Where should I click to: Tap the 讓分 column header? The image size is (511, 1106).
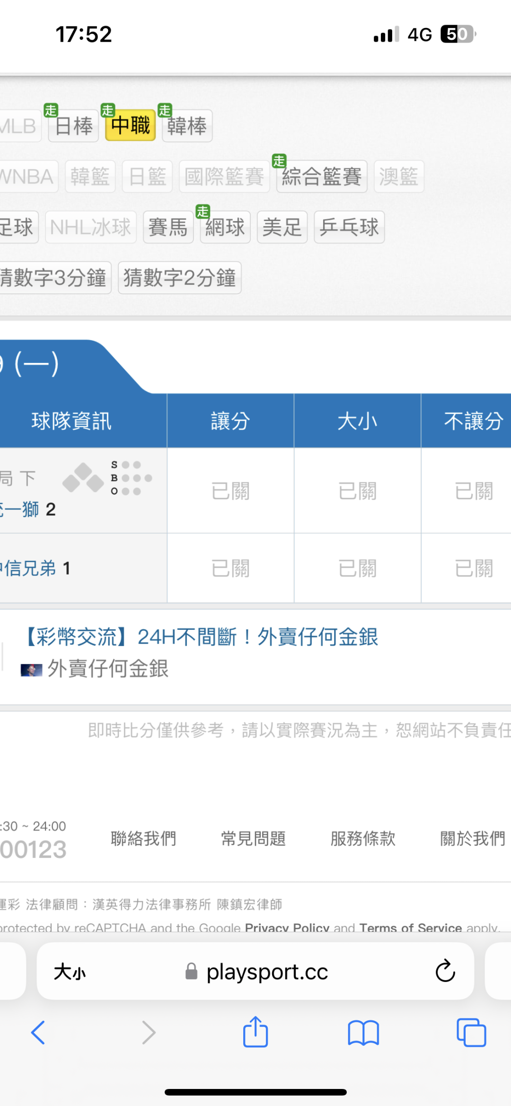click(x=230, y=421)
